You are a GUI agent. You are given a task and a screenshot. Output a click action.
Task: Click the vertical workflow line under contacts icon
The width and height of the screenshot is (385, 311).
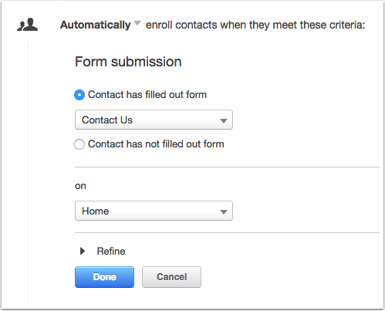28,173
